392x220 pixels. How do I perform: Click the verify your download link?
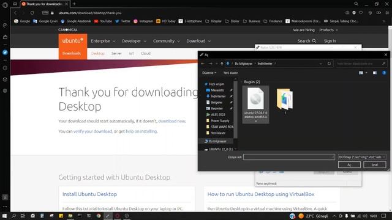pos(92,131)
